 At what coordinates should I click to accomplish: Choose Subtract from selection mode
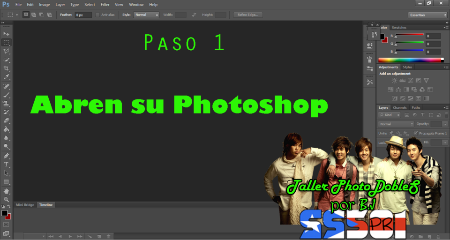tap(42, 15)
